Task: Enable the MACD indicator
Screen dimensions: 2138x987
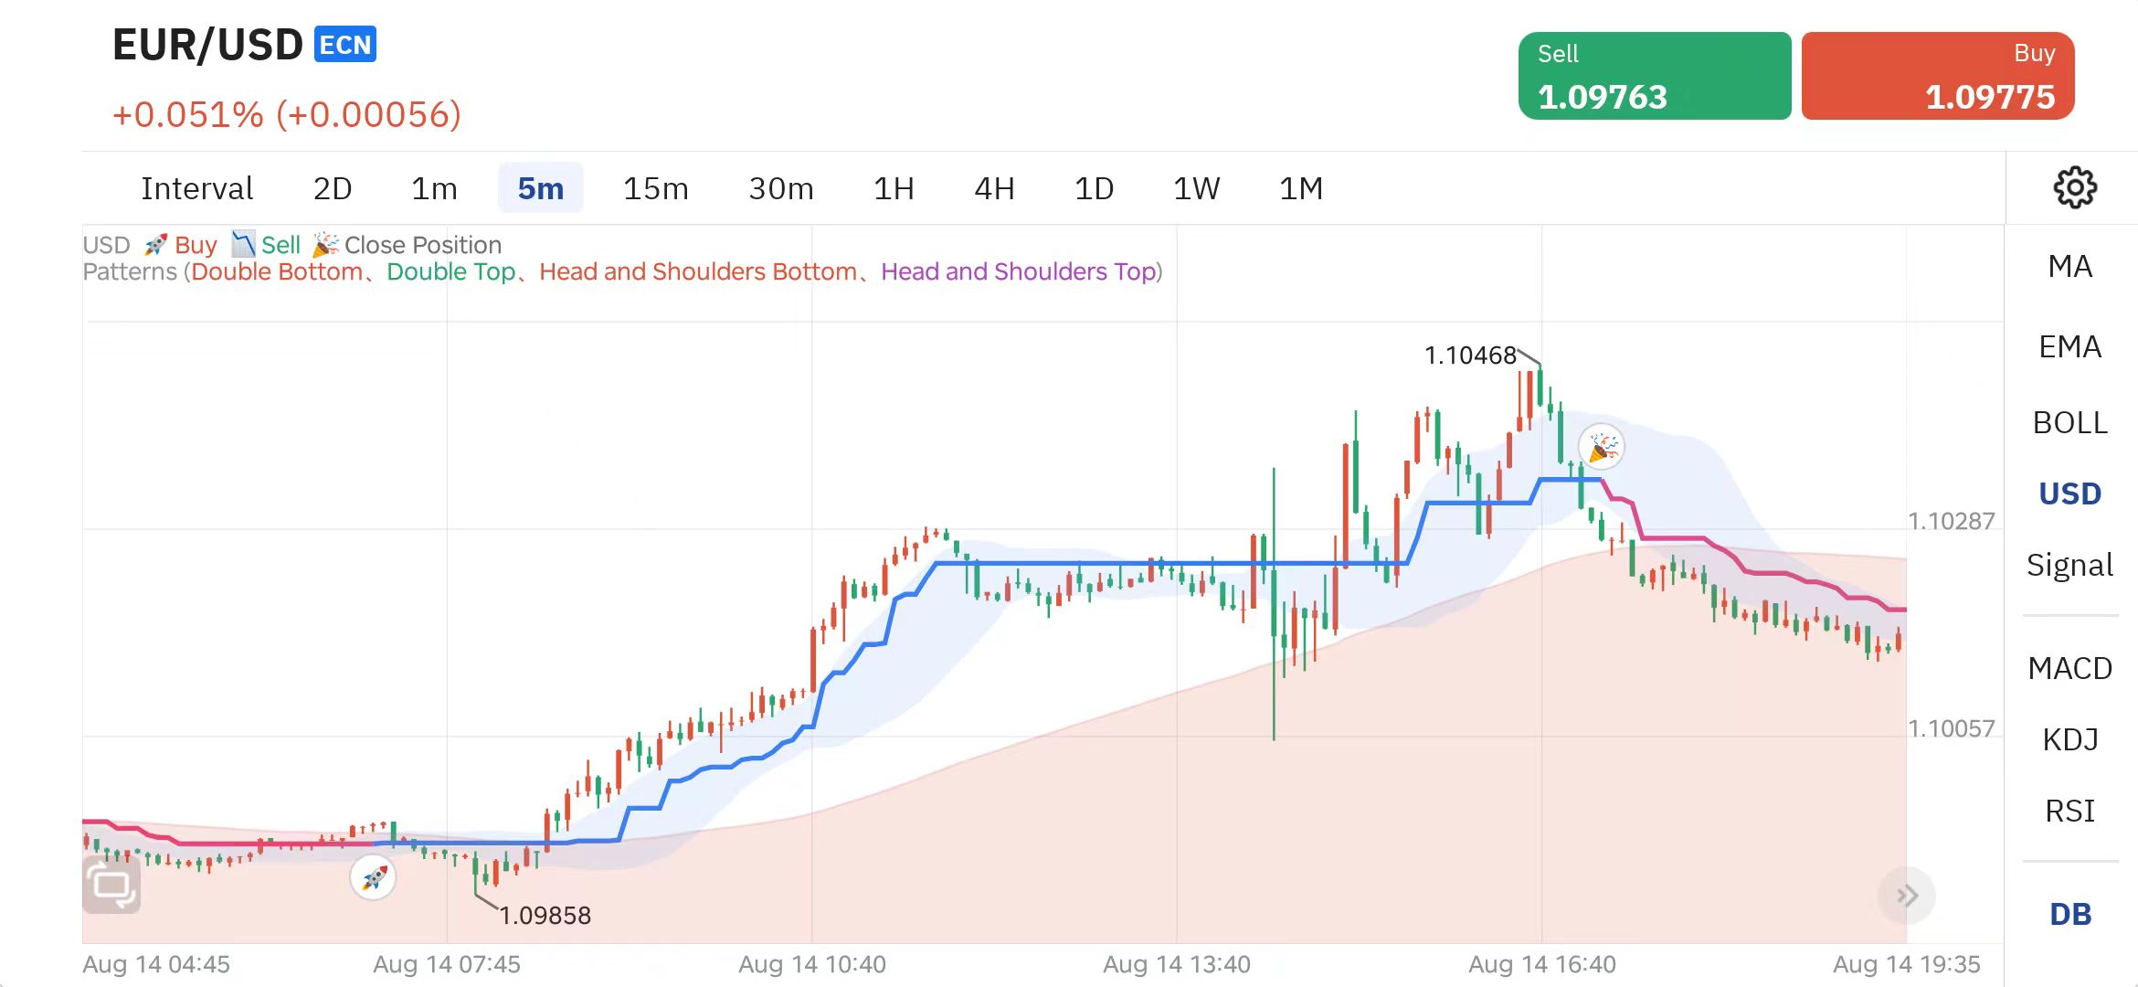Action: tap(2069, 668)
